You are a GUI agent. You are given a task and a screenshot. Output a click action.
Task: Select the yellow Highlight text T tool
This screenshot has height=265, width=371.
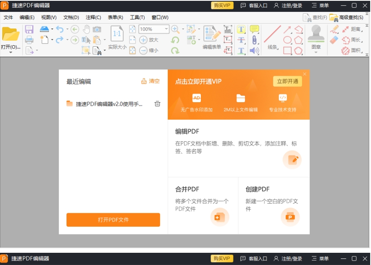coord(241,29)
